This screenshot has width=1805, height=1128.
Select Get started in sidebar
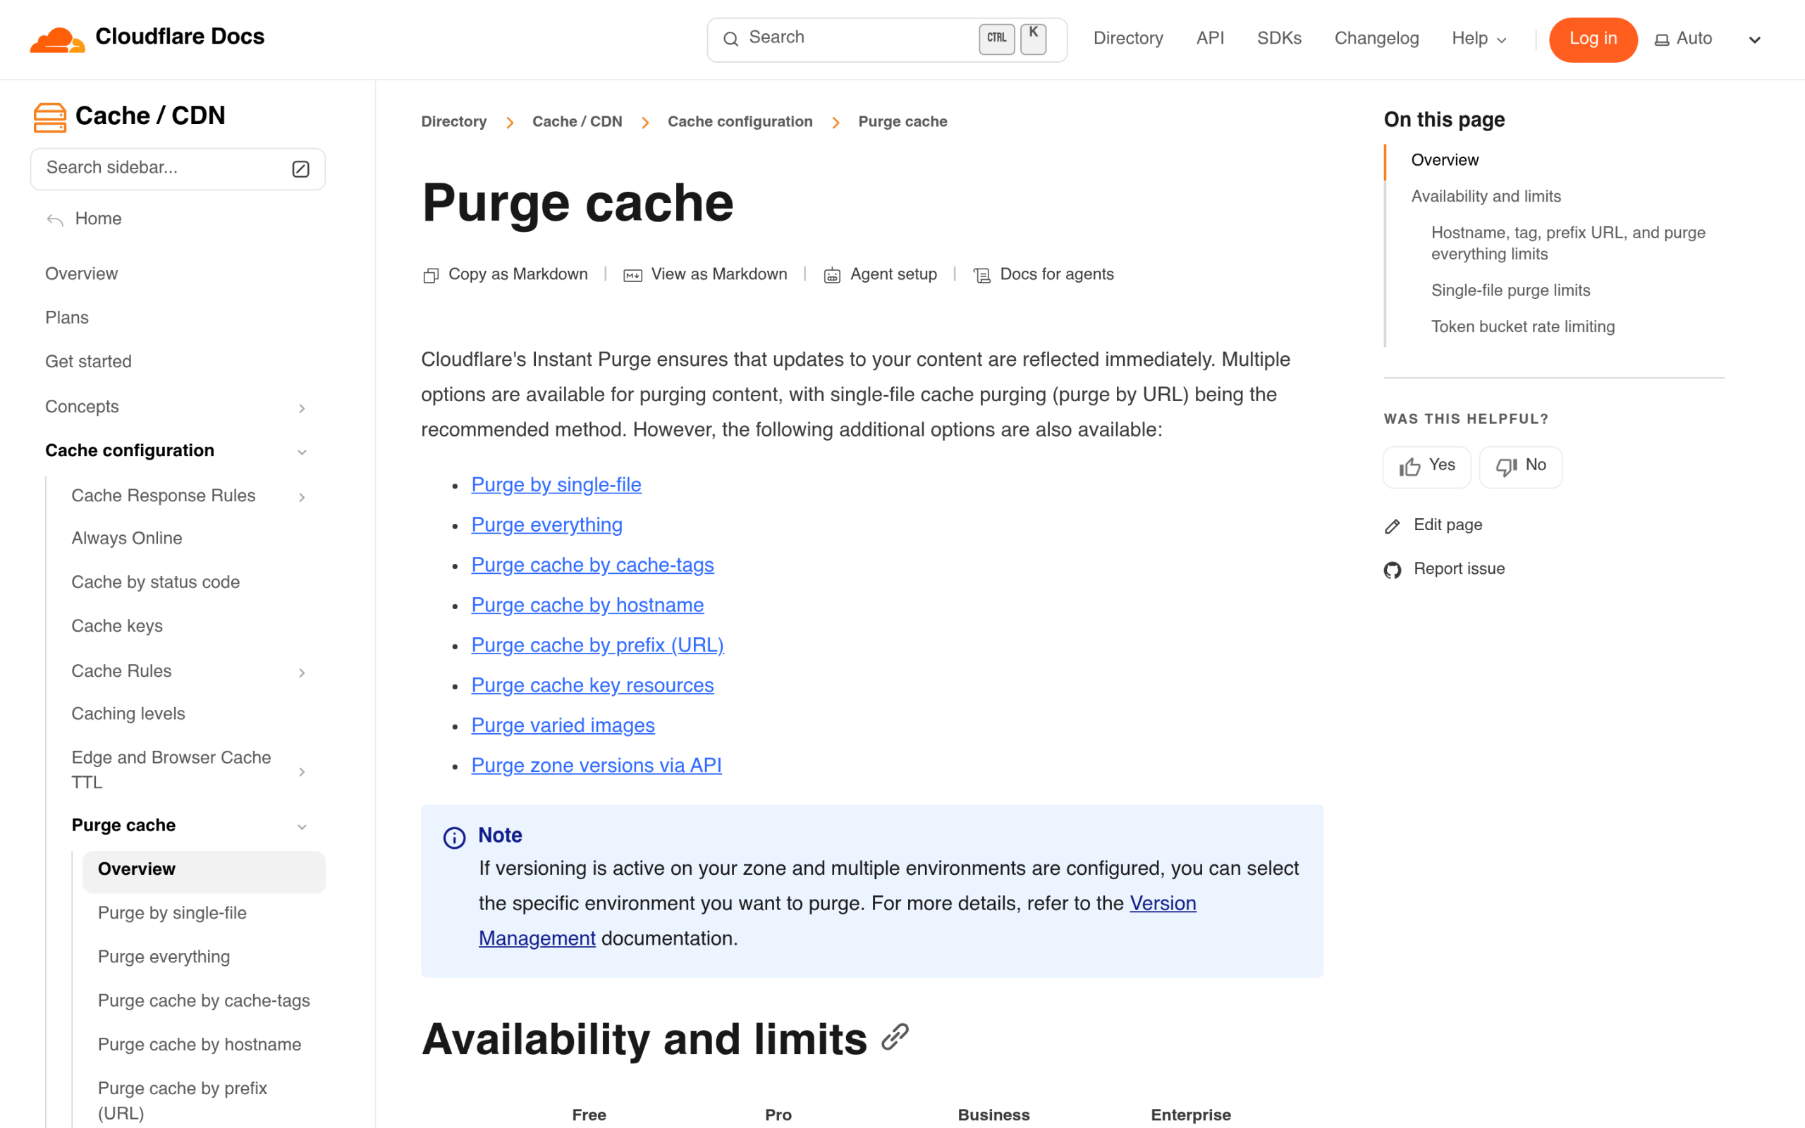pos(88,362)
